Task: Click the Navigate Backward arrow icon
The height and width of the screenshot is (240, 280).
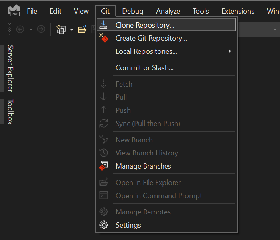Action: coord(20,29)
